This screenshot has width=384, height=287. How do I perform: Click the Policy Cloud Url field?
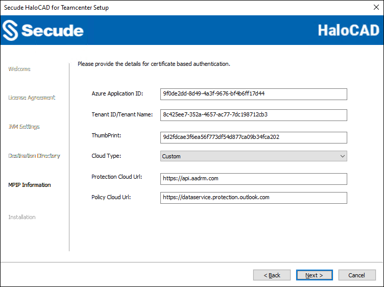pos(253,198)
